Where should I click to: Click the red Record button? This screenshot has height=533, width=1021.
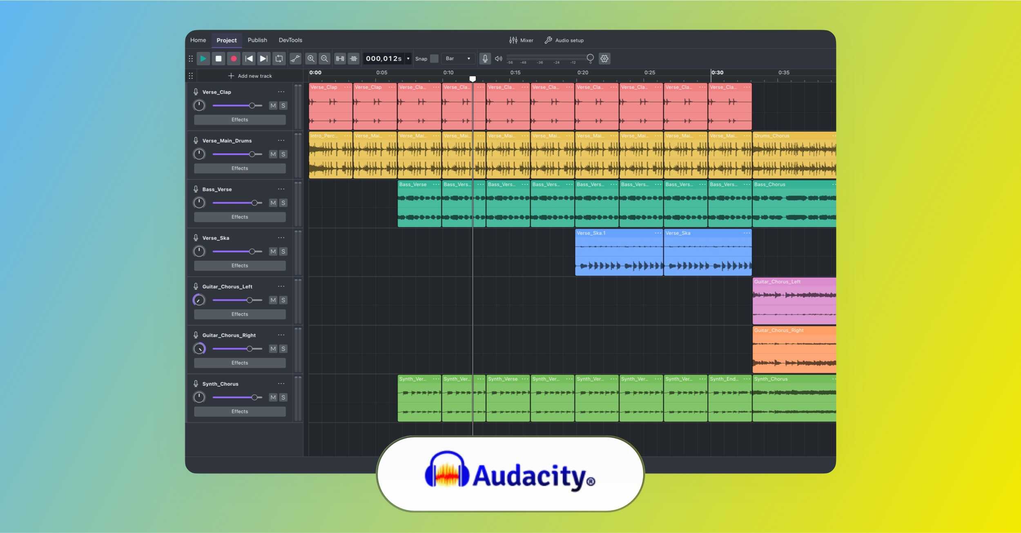[234, 59]
